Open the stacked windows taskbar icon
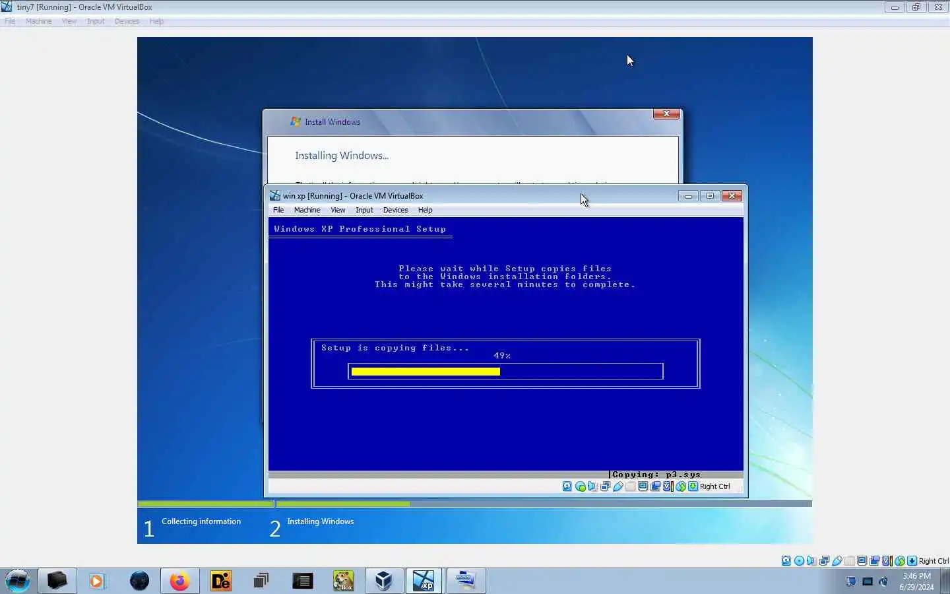Image resolution: width=950 pixels, height=594 pixels. pyautogui.click(x=261, y=581)
